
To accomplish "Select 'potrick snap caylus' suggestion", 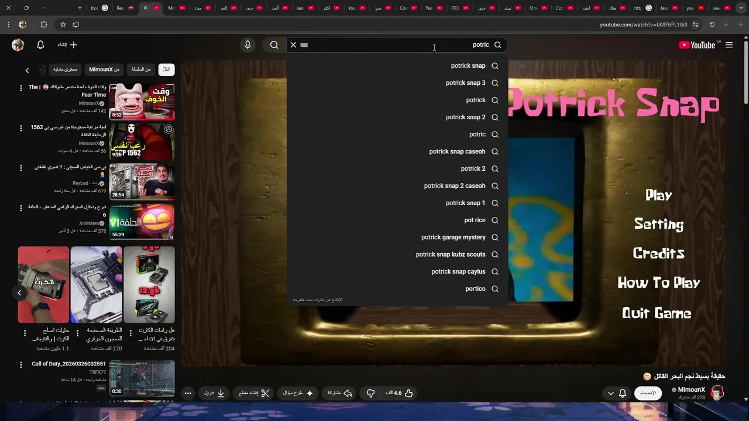I will (397, 272).
